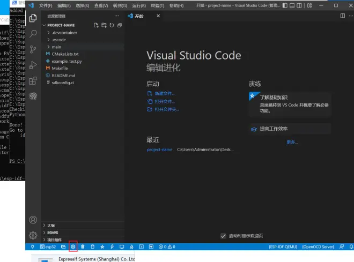Expand the .devcontainer folder

48,33
